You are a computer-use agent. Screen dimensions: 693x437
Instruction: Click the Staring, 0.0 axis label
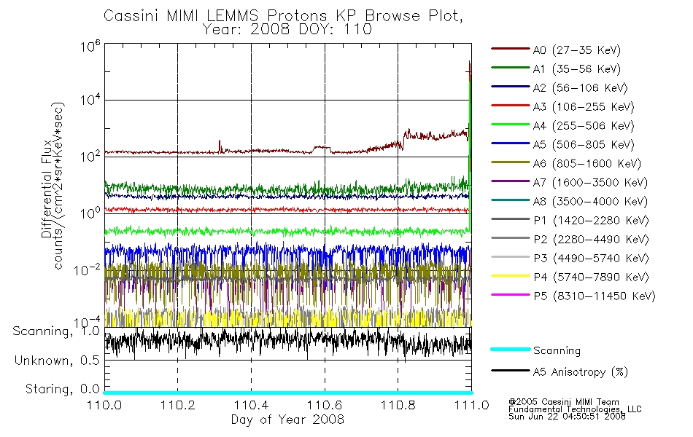[62, 390]
